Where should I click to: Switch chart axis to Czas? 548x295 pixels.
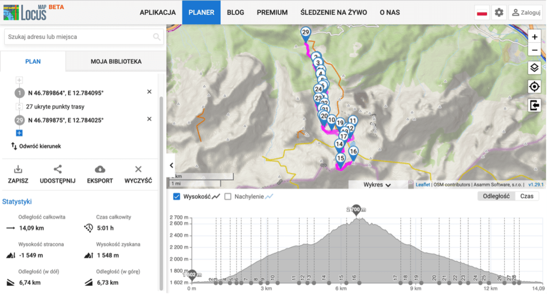point(526,196)
